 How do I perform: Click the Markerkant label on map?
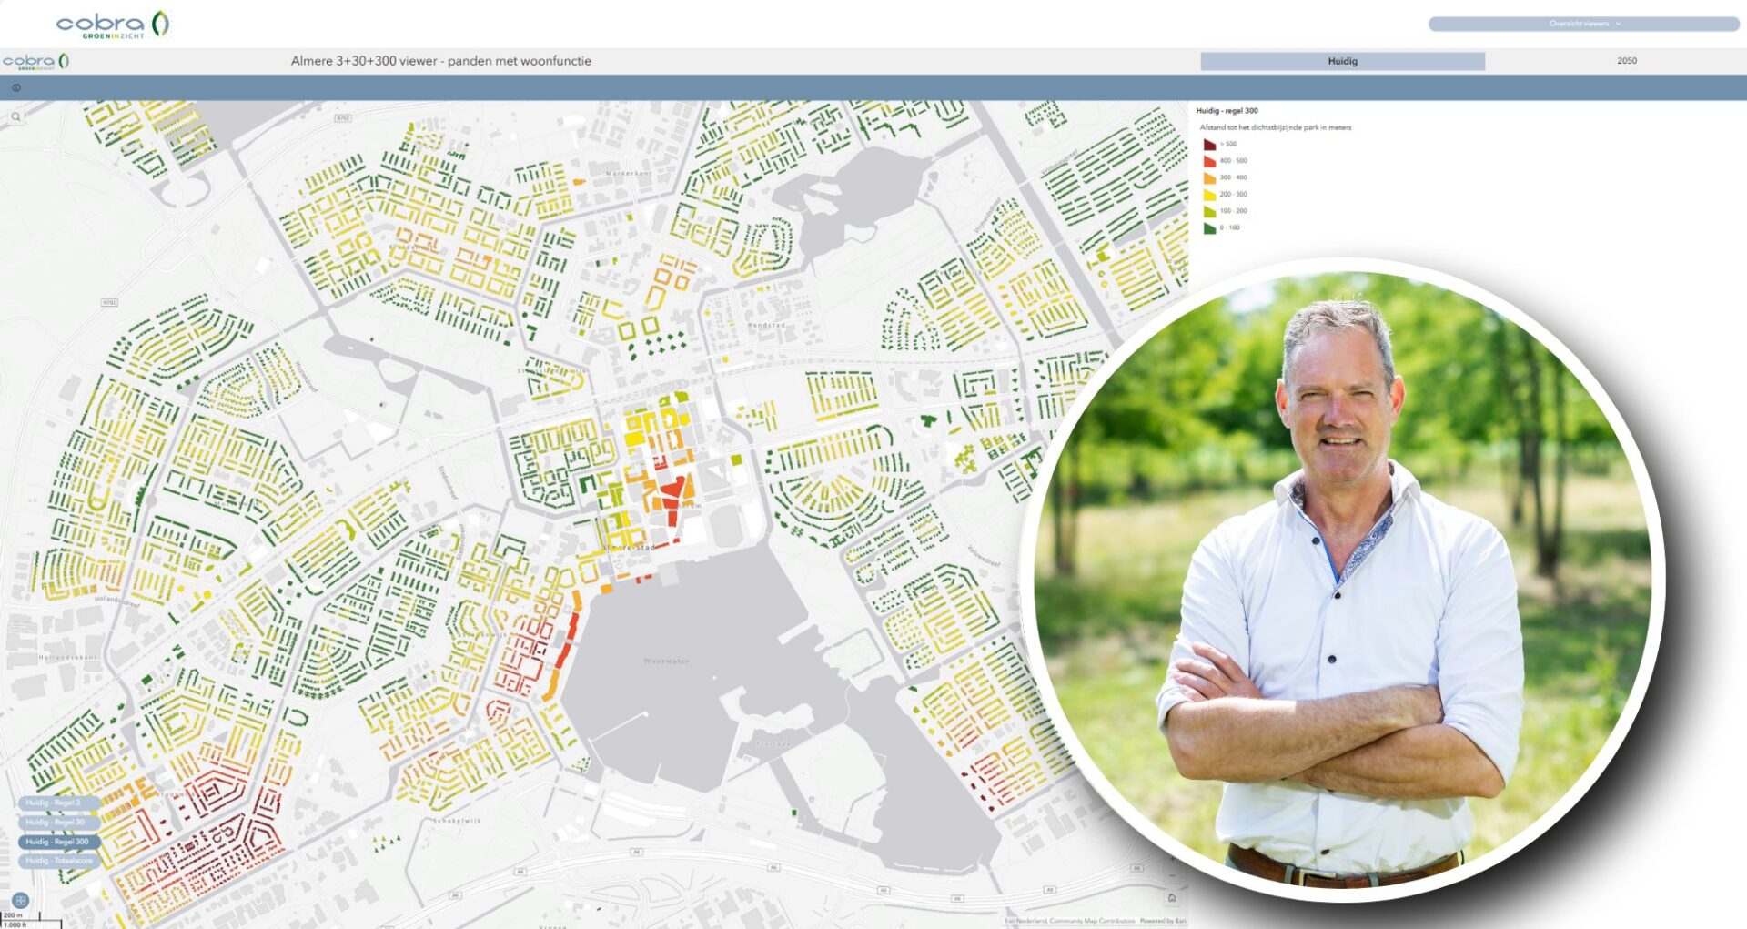(629, 173)
